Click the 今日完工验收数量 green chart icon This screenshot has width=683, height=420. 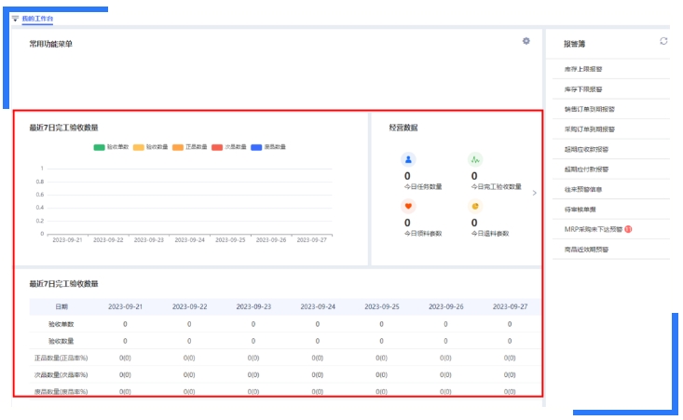[474, 160]
